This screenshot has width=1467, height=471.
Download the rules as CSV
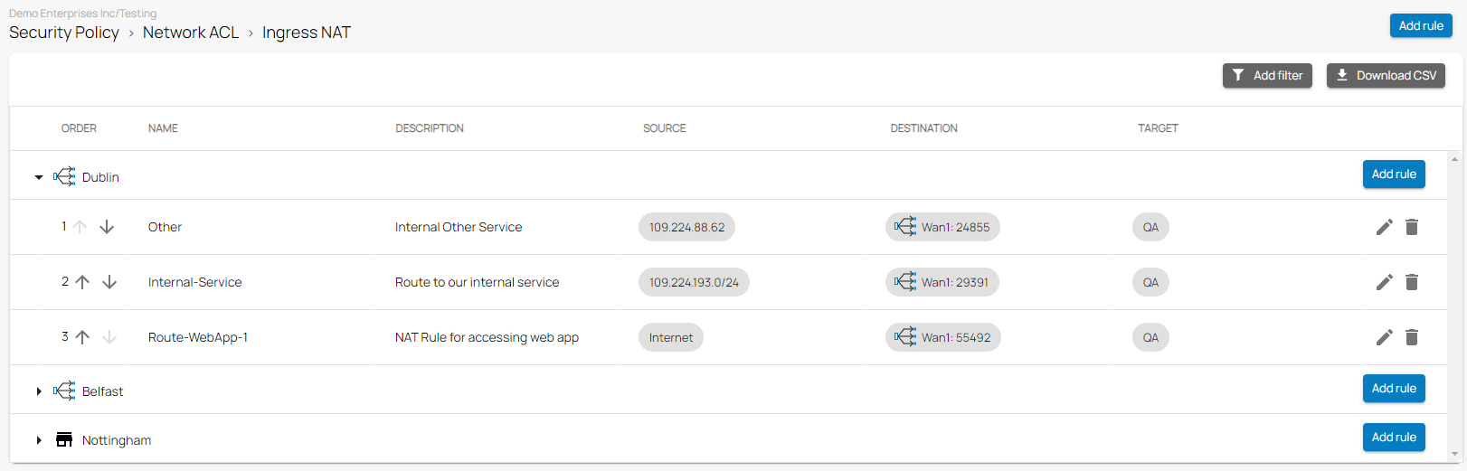point(1386,76)
